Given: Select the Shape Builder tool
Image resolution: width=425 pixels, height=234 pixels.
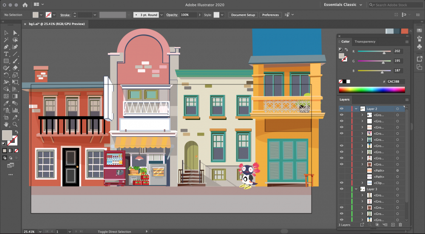Looking at the screenshot, I should pyautogui.click(x=6, y=89).
